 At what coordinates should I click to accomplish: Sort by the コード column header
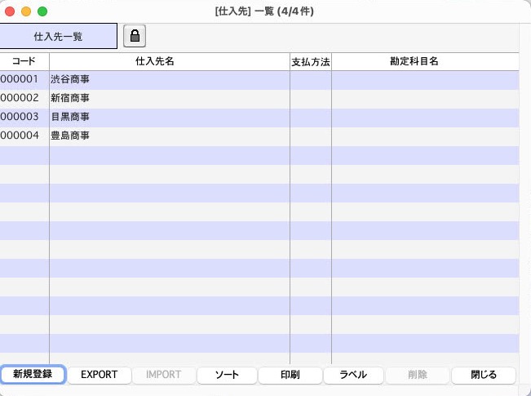click(24, 61)
